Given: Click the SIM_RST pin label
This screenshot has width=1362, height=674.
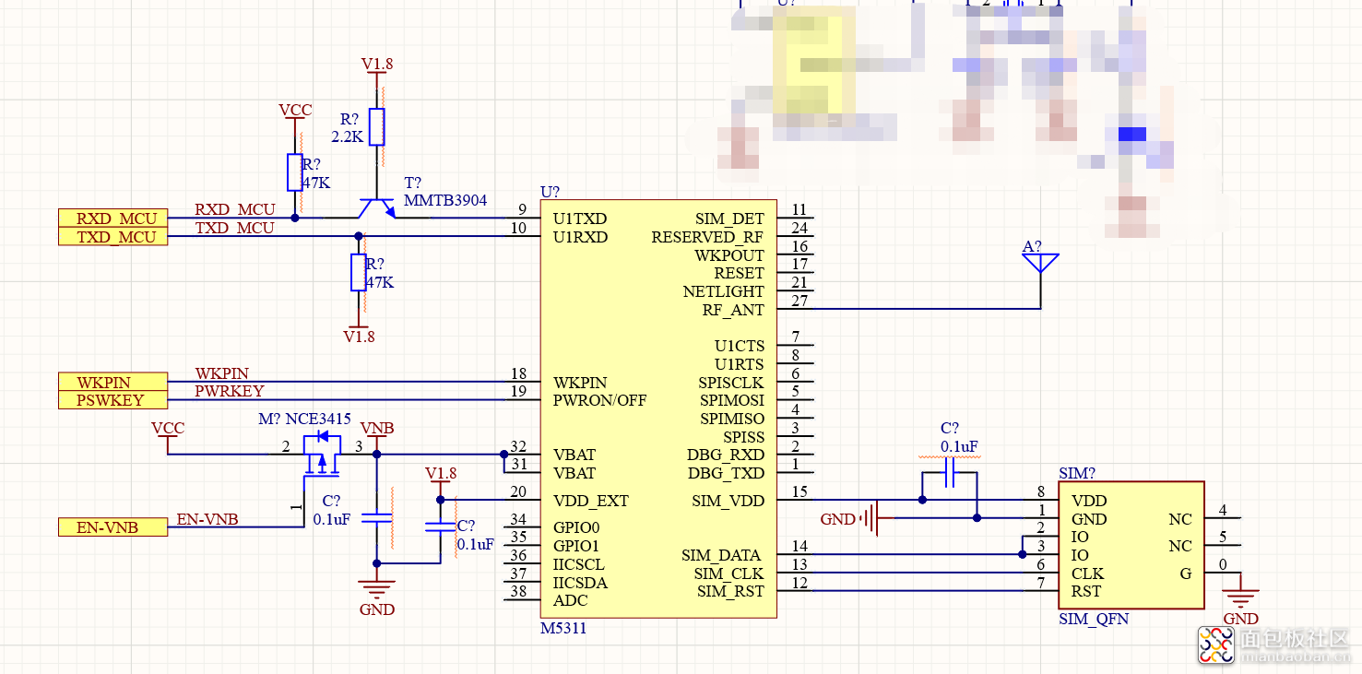Looking at the screenshot, I should coord(730,592).
